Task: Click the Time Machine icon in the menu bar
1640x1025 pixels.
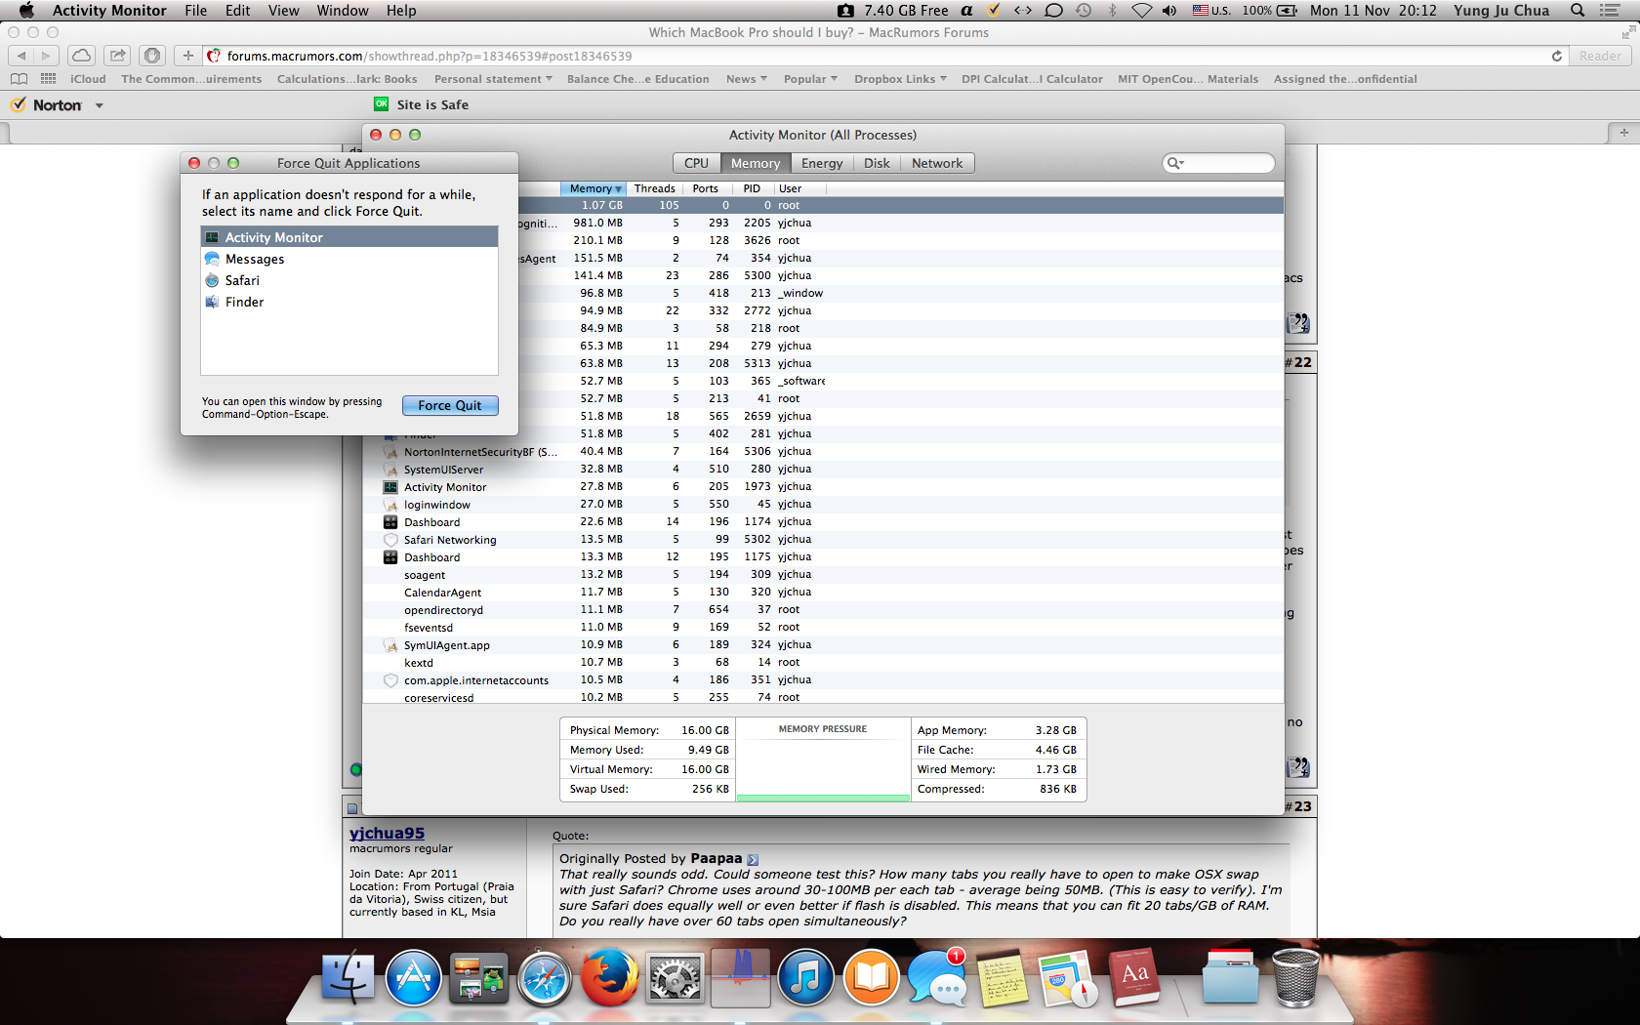Action: click(x=1084, y=11)
